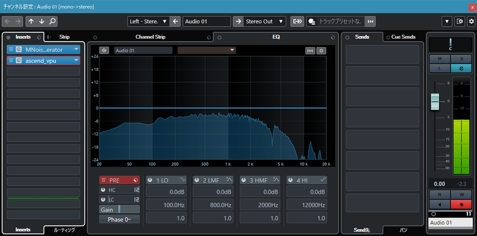The height and width of the screenshot is (236, 477).
Task: Click the track preset reload icon
Action: pos(370,21)
